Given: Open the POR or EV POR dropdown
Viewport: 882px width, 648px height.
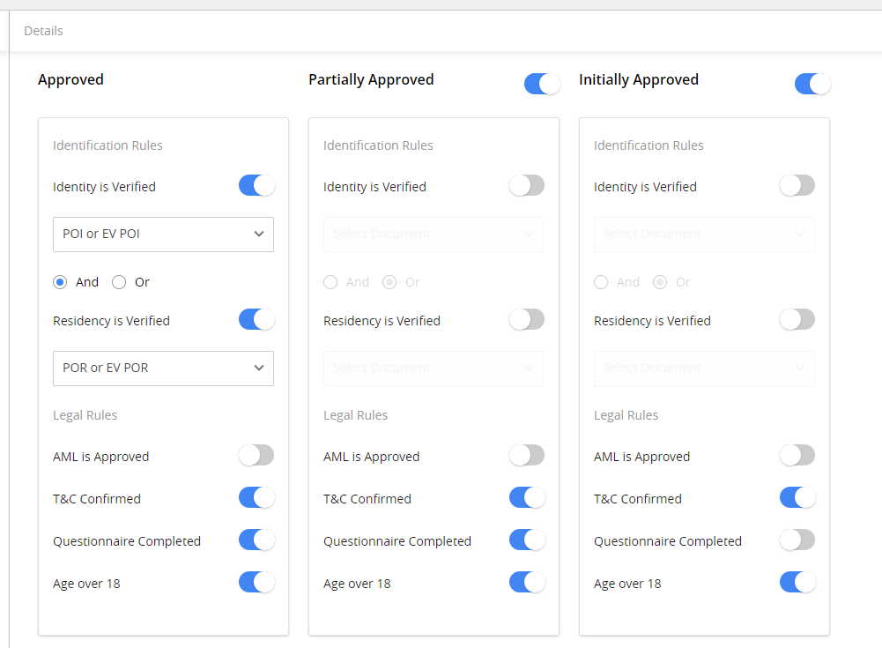Looking at the screenshot, I should 163,368.
